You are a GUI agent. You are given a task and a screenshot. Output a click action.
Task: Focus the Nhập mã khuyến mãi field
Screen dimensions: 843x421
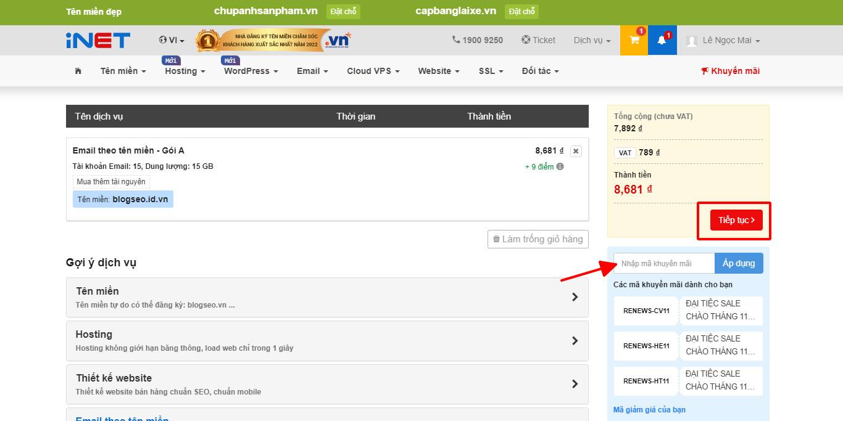[x=664, y=263]
